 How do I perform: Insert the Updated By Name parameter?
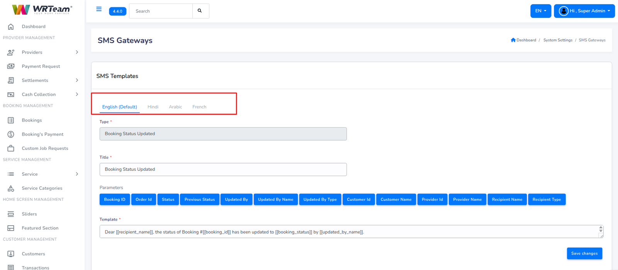pyautogui.click(x=276, y=199)
